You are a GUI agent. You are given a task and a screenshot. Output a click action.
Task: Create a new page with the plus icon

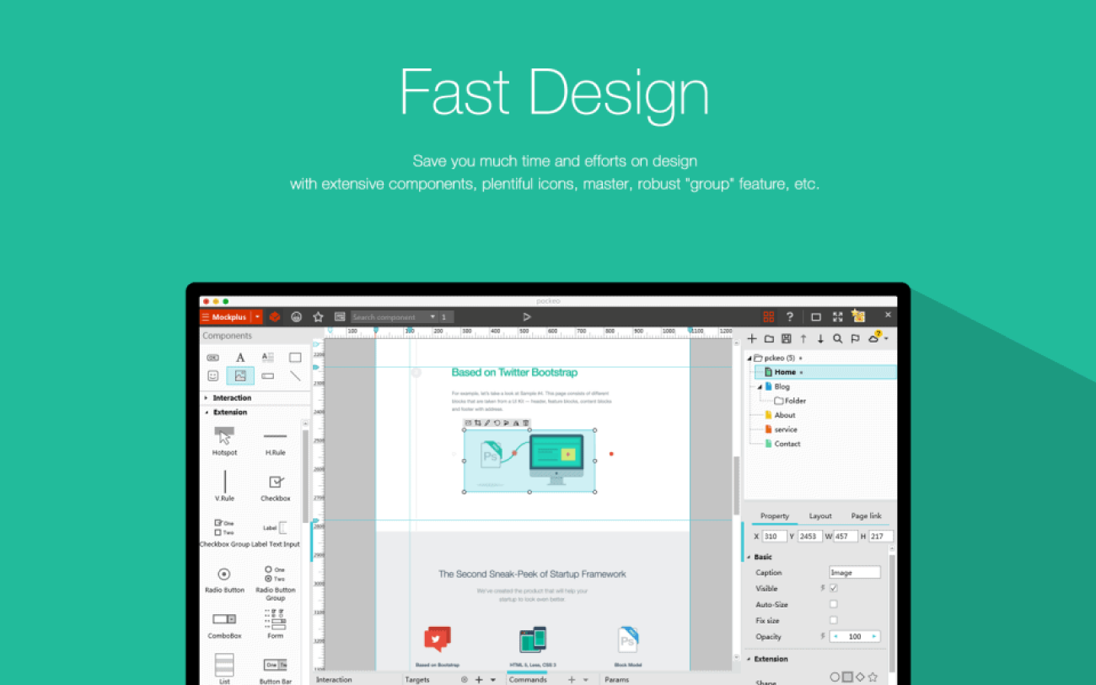pos(751,338)
